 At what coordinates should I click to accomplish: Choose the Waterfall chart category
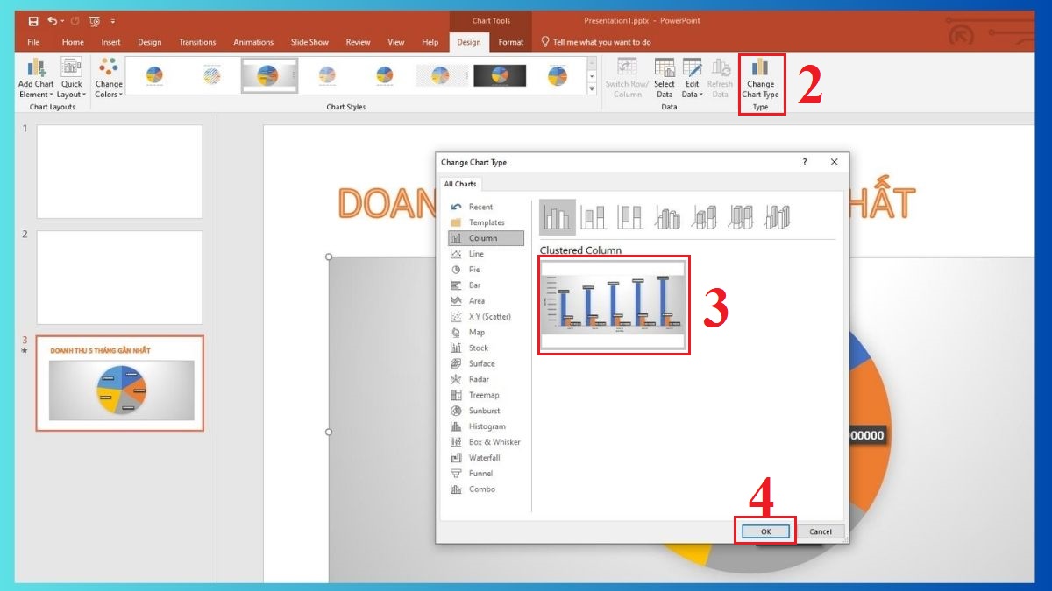[482, 457]
